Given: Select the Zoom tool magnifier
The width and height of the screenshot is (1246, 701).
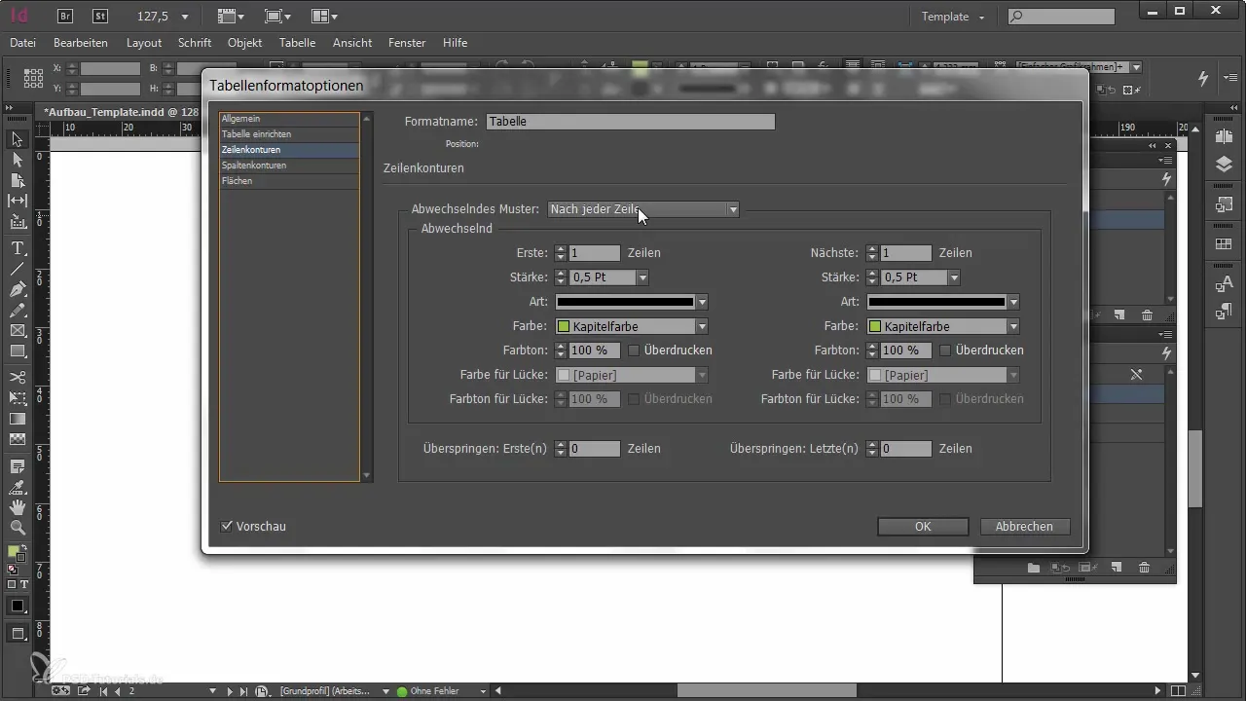Looking at the screenshot, I should [x=18, y=528].
